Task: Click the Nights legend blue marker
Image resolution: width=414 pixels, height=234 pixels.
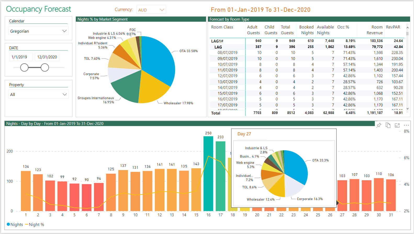Action: pos(8,224)
